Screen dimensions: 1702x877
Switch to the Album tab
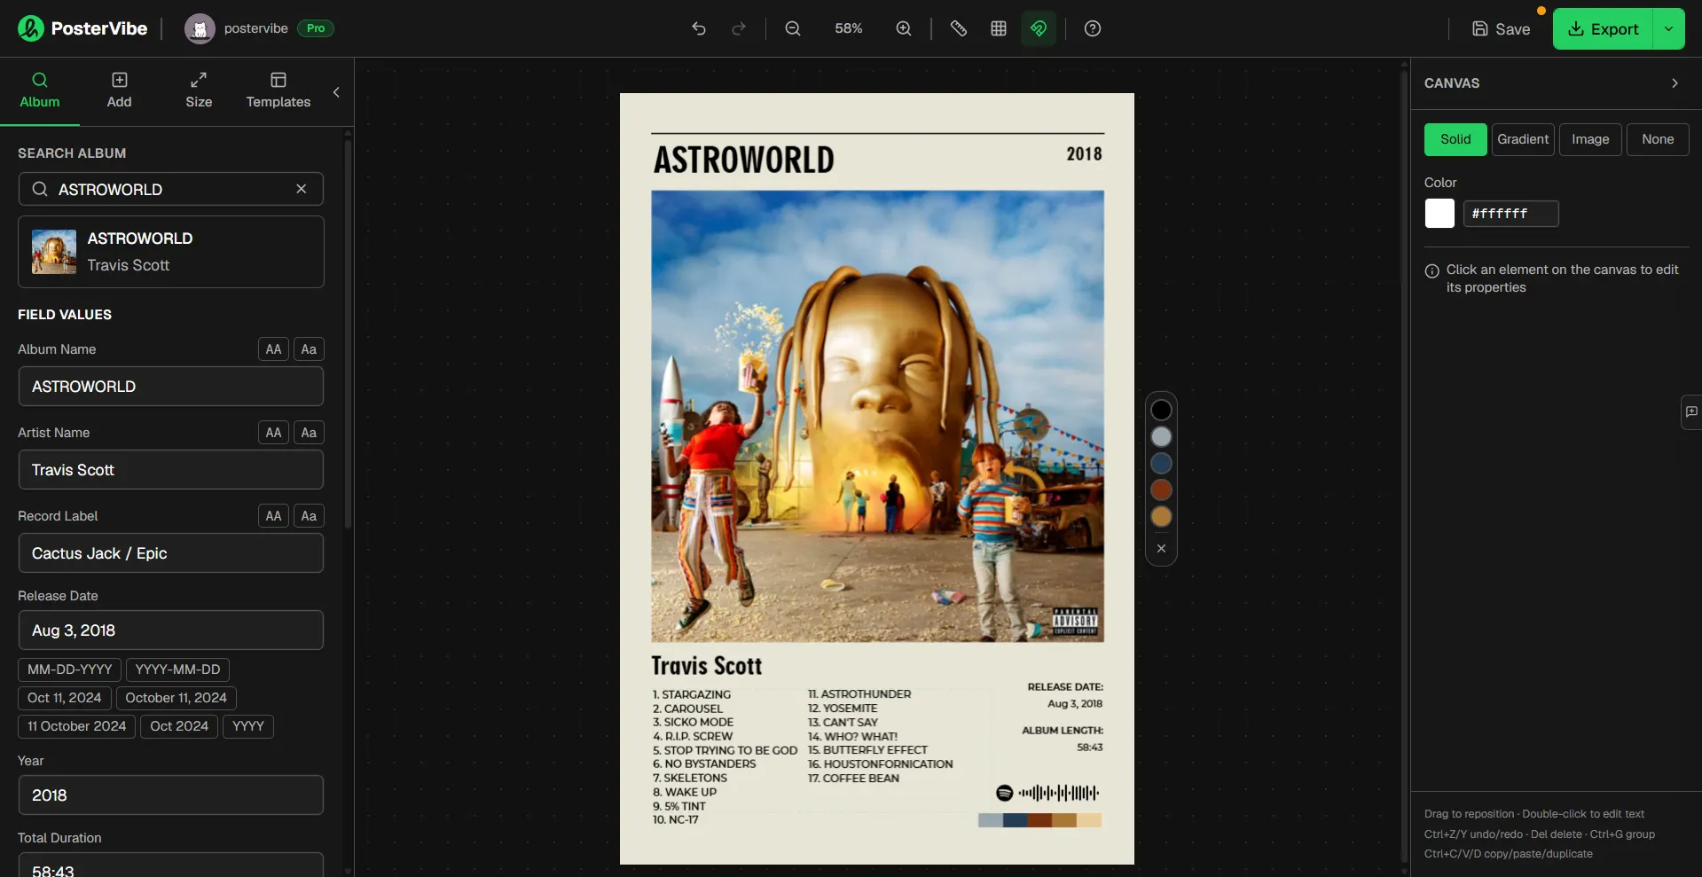point(40,91)
